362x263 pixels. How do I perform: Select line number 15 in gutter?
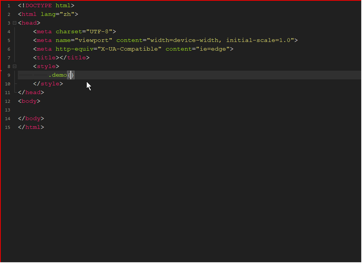tap(8, 127)
